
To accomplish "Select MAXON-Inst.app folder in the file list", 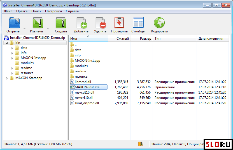I will 85,61.
